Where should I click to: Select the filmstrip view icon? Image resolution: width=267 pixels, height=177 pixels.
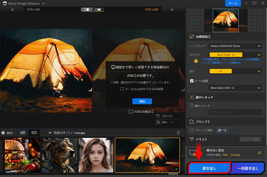[34, 133]
